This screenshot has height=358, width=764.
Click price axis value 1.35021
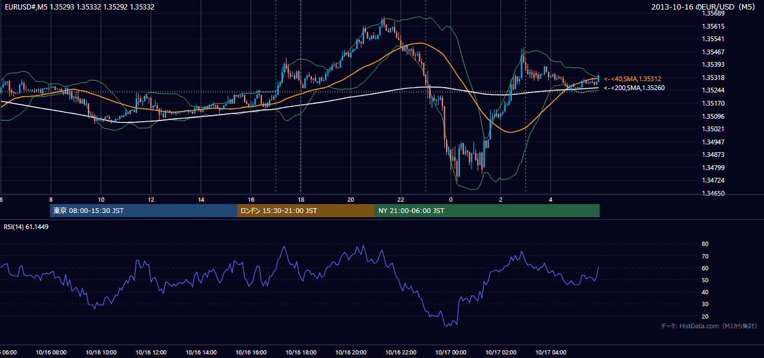[714, 129]
